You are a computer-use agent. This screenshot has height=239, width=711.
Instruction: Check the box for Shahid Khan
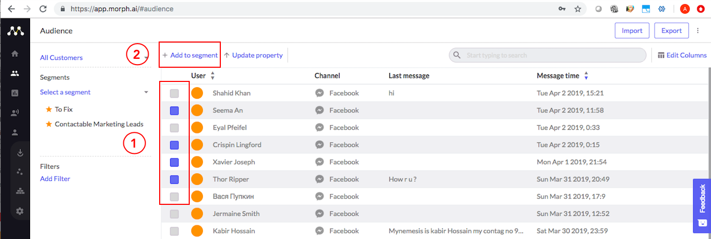point(174,93)
